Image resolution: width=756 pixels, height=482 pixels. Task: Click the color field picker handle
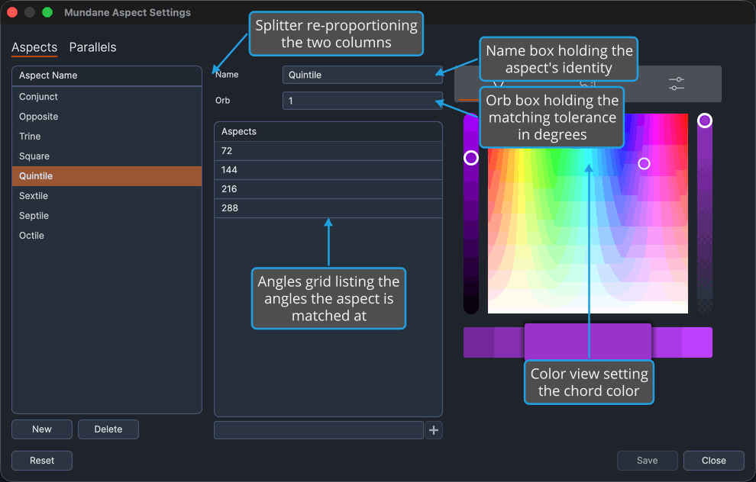pos(645,164)
